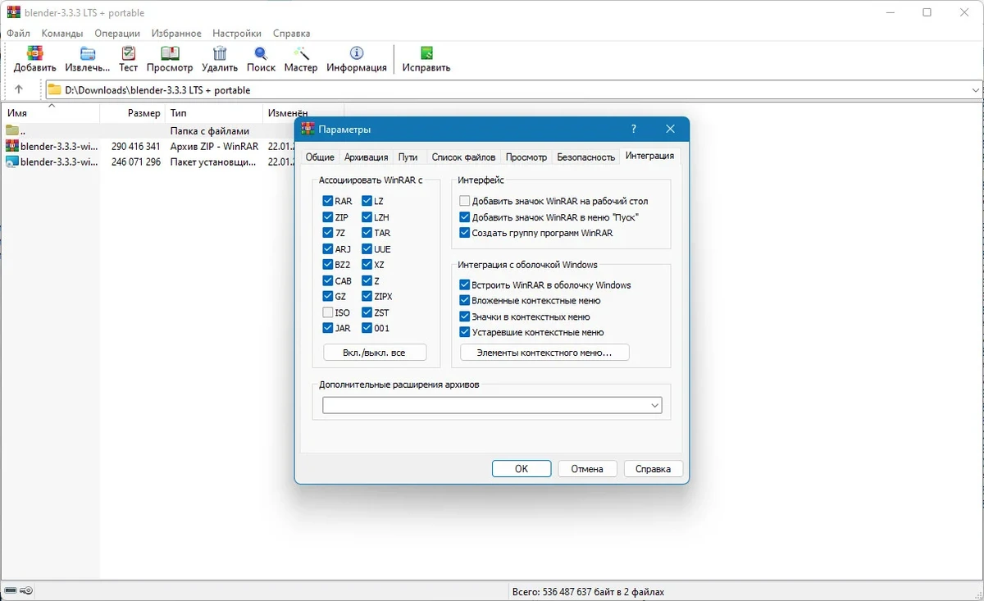Click the Вкл./выкл. все button
The height and width of the screenshot is (601, 984).
375,353
